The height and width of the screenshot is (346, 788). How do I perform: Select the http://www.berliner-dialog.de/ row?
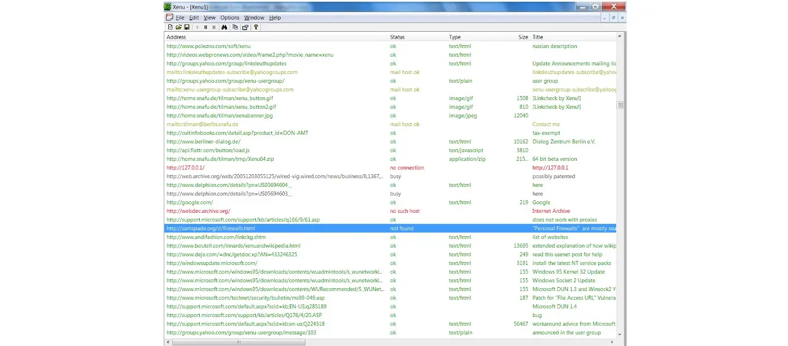pyautogui.click(x=390, y=142)
